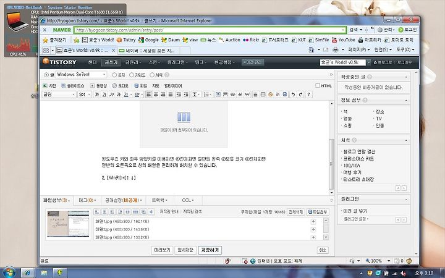Screen dimensions: 445x278
Task: Click the IE print icon
Action: (336, 49)
